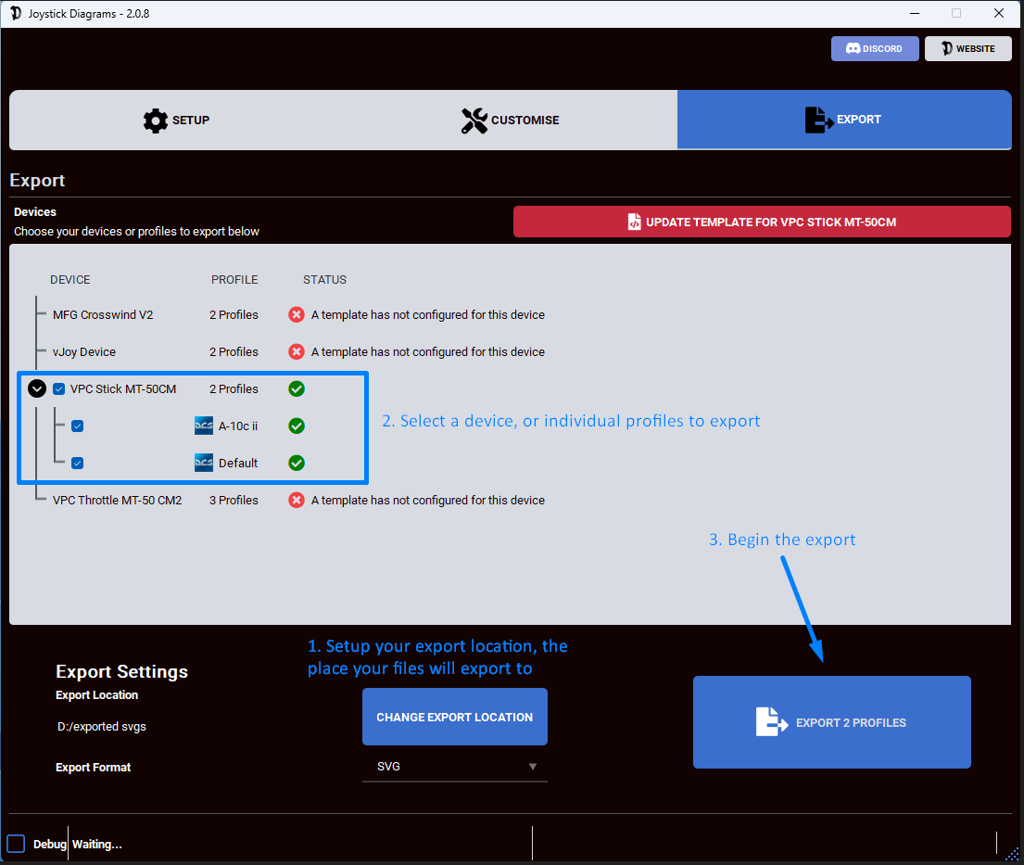Screen dimensions: 1024x865
Task: Click the DCS icon beside A-10c ii
Action: tap(204, 426)
